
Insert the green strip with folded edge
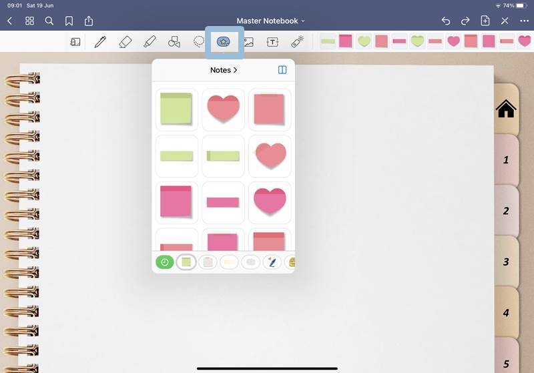point(224,156)
